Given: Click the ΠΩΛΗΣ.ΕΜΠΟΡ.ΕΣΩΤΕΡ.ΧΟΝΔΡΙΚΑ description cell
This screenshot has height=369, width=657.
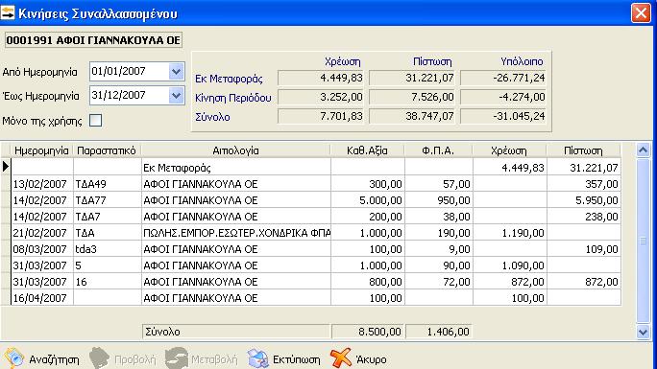Looking at the screenshot, I should point(236,233).
